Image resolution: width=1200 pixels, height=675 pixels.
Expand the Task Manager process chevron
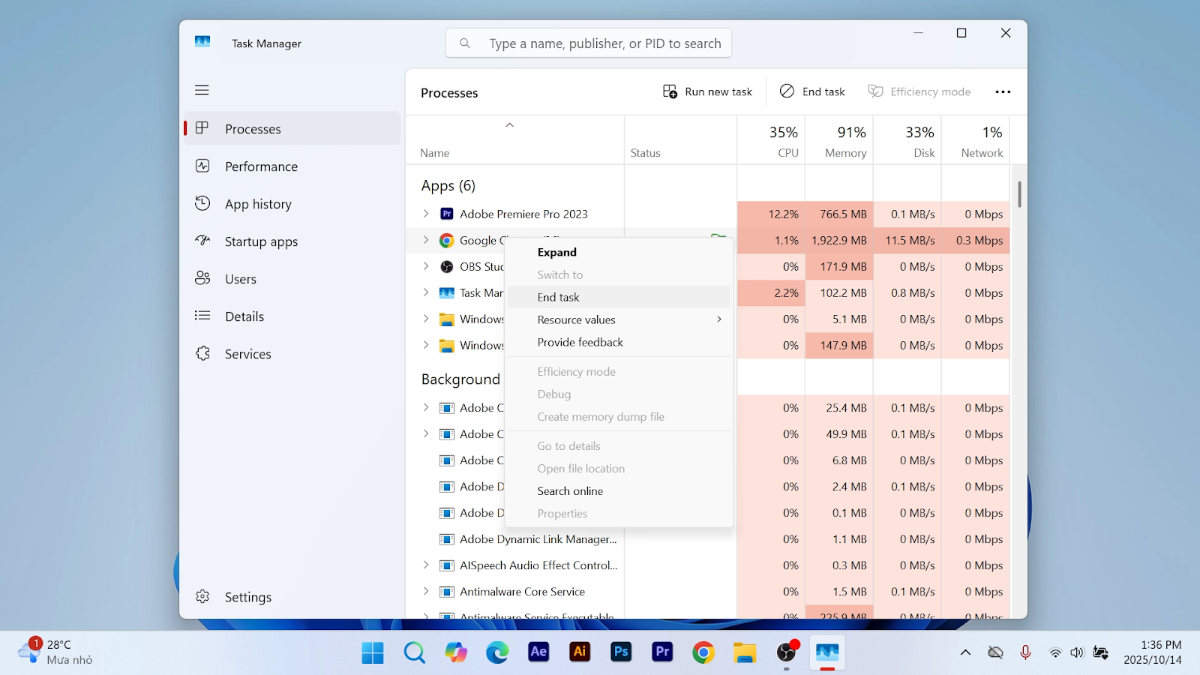tap(426, 292)
